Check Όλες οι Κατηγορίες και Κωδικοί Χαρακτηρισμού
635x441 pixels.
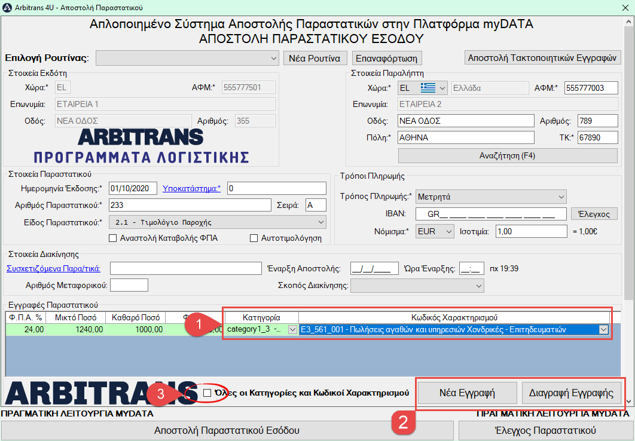coord(207,393)
